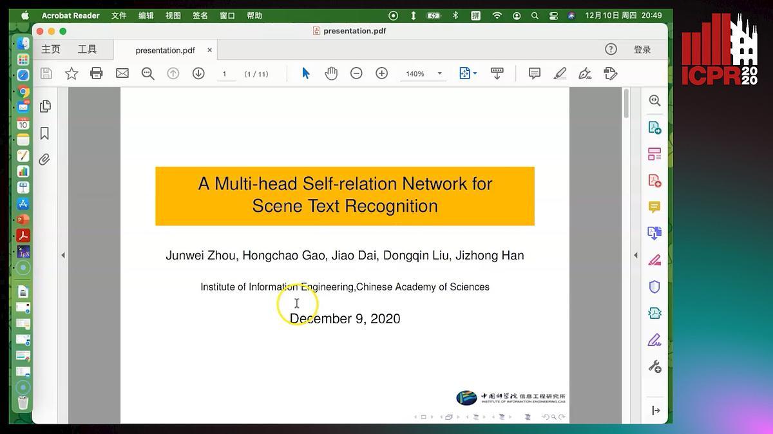
Task: Open the 工具 tab
Action: point(87,50)
